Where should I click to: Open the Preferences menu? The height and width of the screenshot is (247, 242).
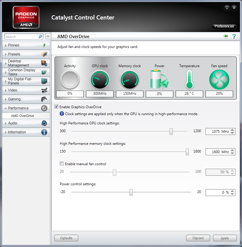click(x=224, y=26)
